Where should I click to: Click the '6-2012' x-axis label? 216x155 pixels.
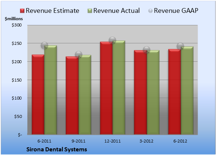180,141
